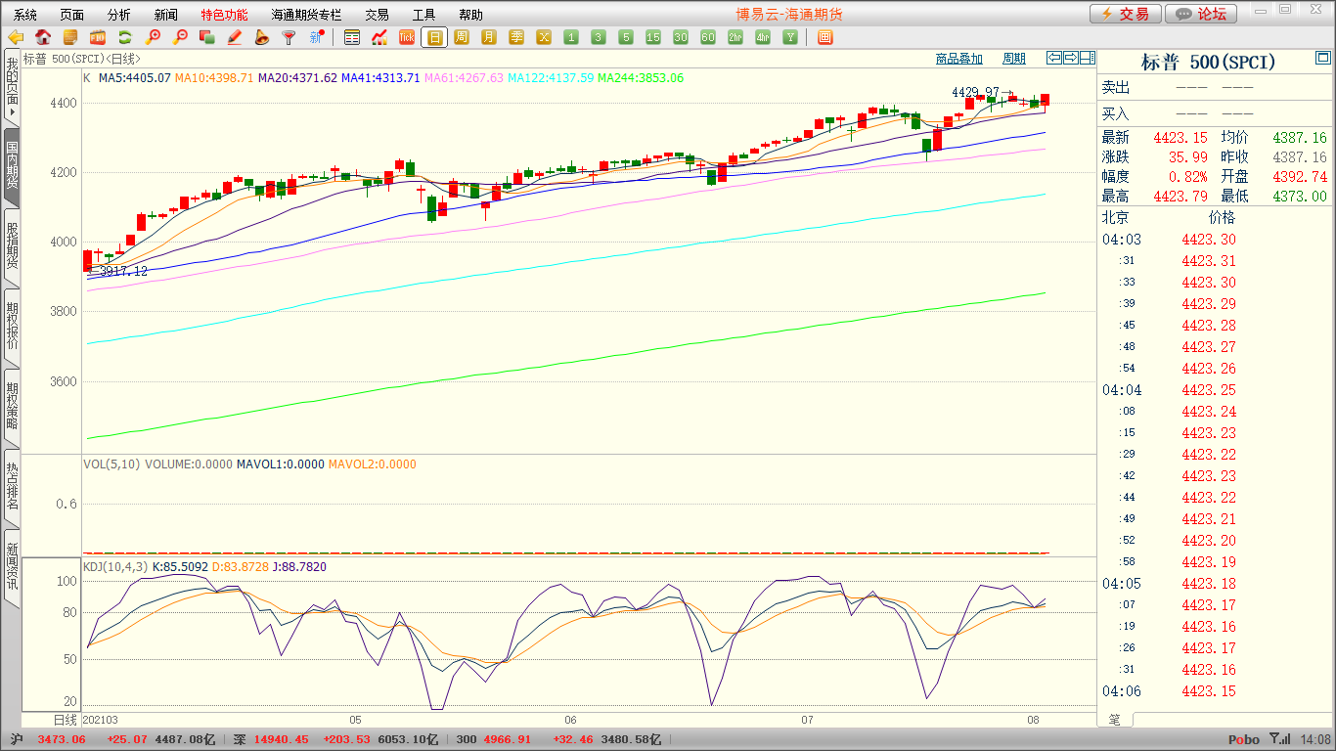
Task: Open the 页面 menu
Action: pyautogui.click(x=72, y=15)
